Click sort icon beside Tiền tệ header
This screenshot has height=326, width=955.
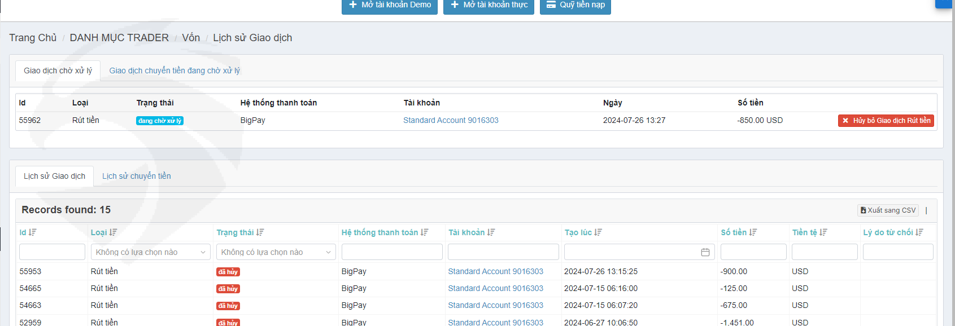coord(823,232)
